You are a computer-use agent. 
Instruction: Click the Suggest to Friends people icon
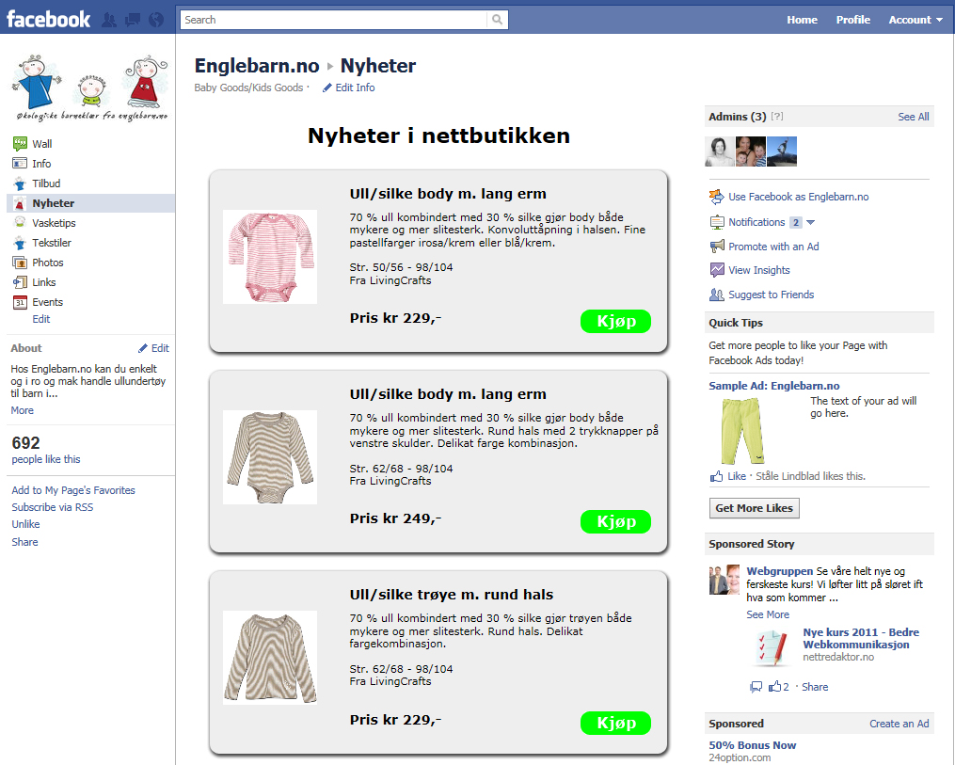pyautogui.click(x=717, y=295)
